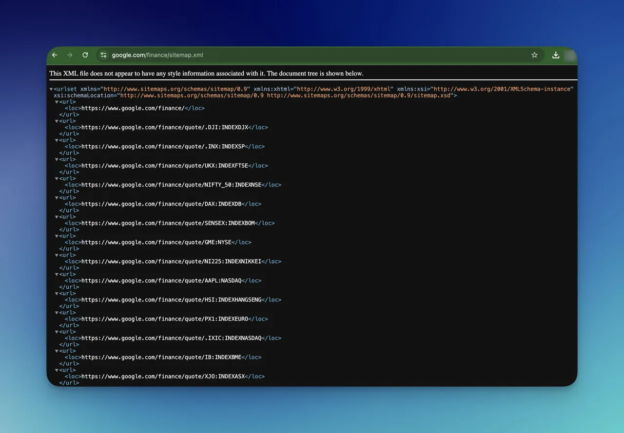Bookmark this page with the star icon
The height and width of the screenshot is (433, 624).
[534, 55]
